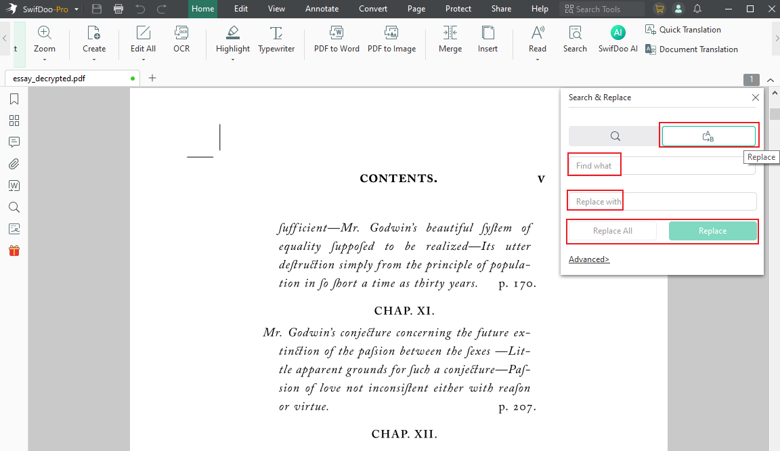Switch Search & Replace to Replace mode
This screenshot has width=780, height=451.
coord(709,135)
